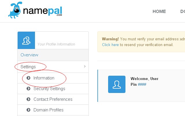Expand the Settings chevron arrow
This screenshot has height=116, width=185.
point(85,66)
